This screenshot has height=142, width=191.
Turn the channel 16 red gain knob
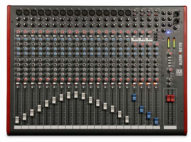[x=128, y=32]
